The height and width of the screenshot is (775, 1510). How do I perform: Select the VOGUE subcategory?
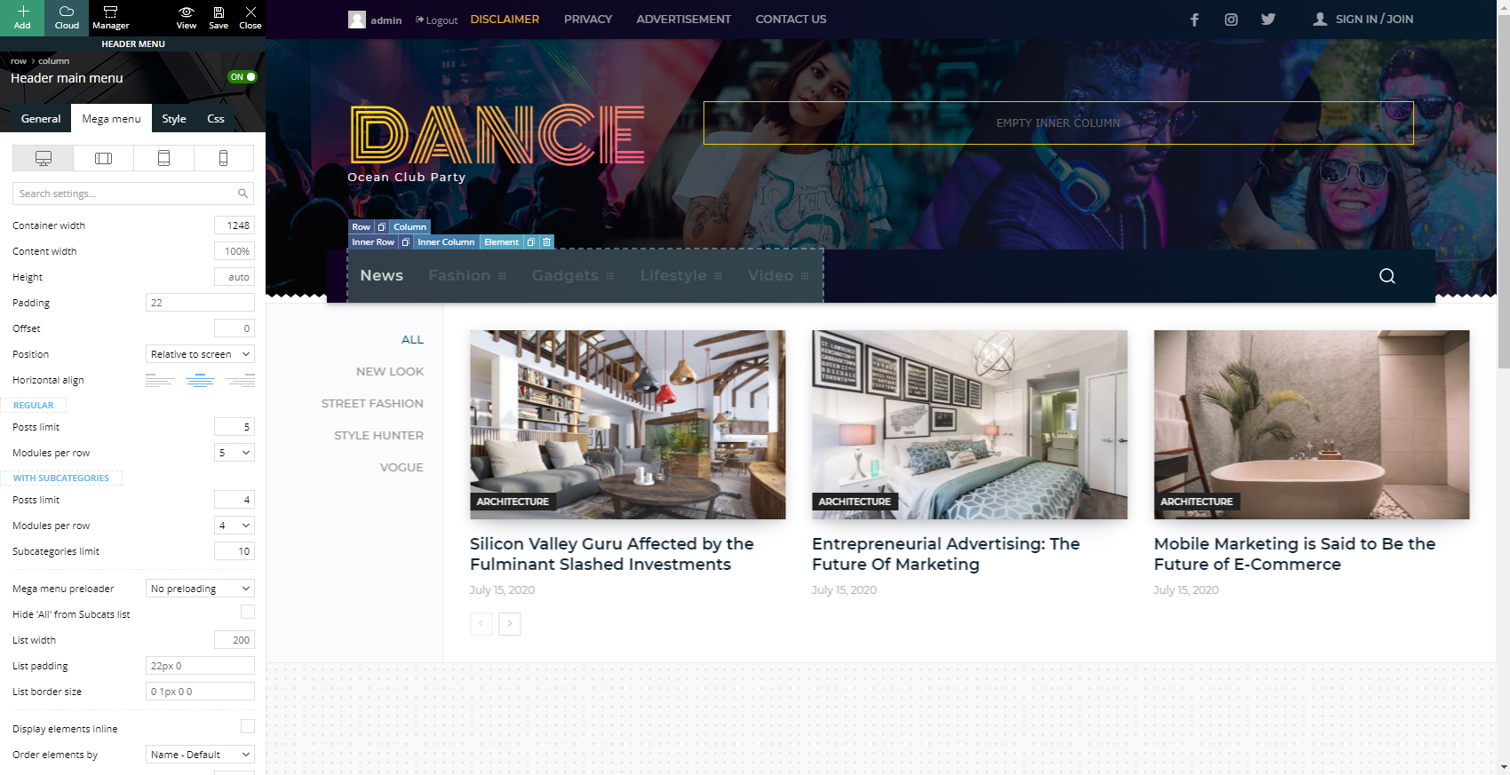click(x=401, y=468)
